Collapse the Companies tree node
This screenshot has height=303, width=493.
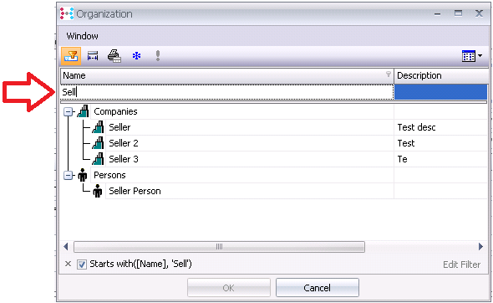pyautogui.click(x=69, y=112)
